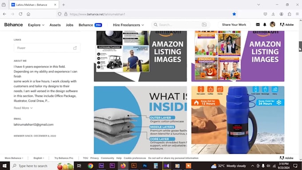Open Cookie preferences in footer
Screen dimensions: 302x170
pyautogui.click(x=135, y=158)
